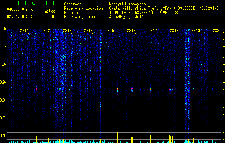Click the name Masayuki Kobayashi
This screenshot has width=225, height=143.
click(x=128, y=4)
